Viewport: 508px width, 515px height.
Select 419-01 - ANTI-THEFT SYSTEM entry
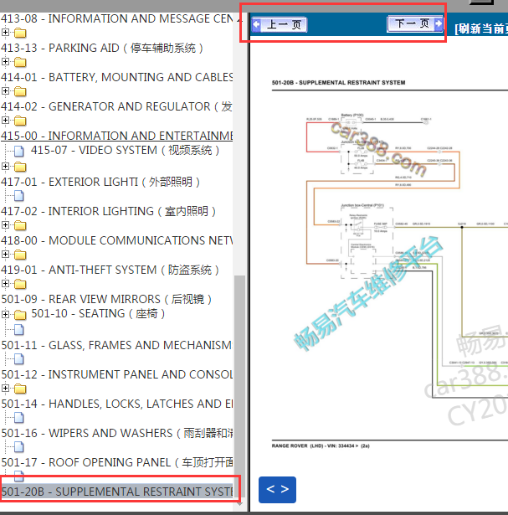[x=110, y=270]
